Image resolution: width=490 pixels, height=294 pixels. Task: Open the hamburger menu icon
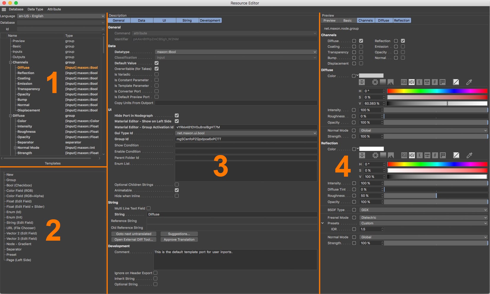(4, 9)
